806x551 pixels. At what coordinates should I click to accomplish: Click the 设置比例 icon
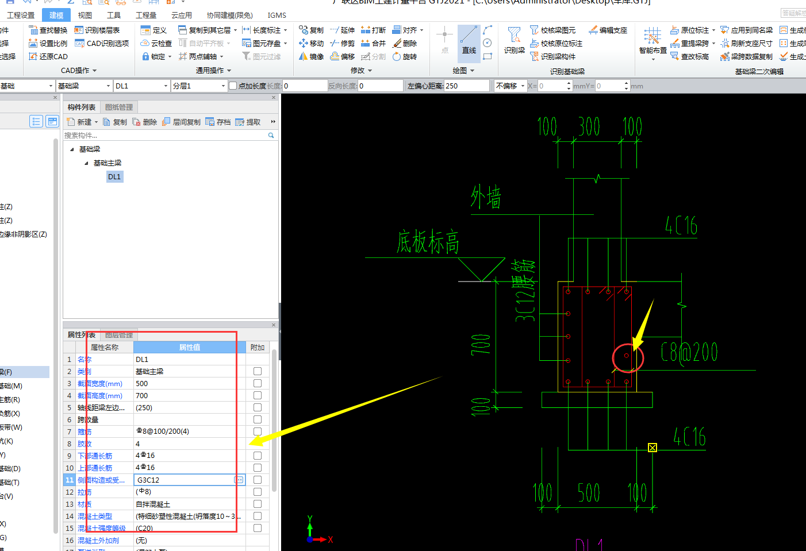pyautogui.click(x=33, y=43)
